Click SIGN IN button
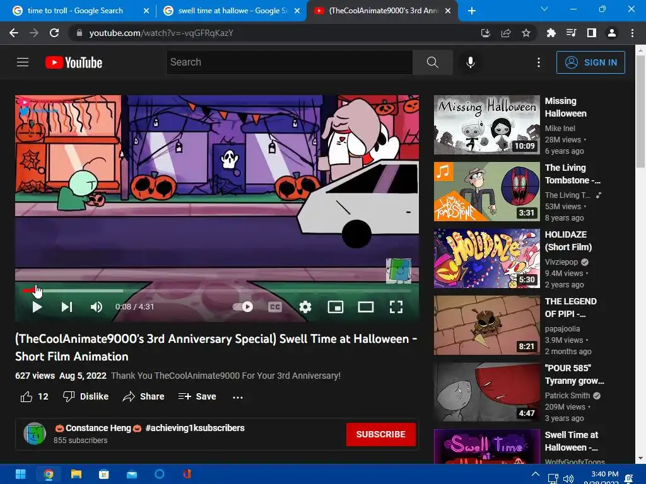Screen dimensions: 646x484 tap(590, 62)
